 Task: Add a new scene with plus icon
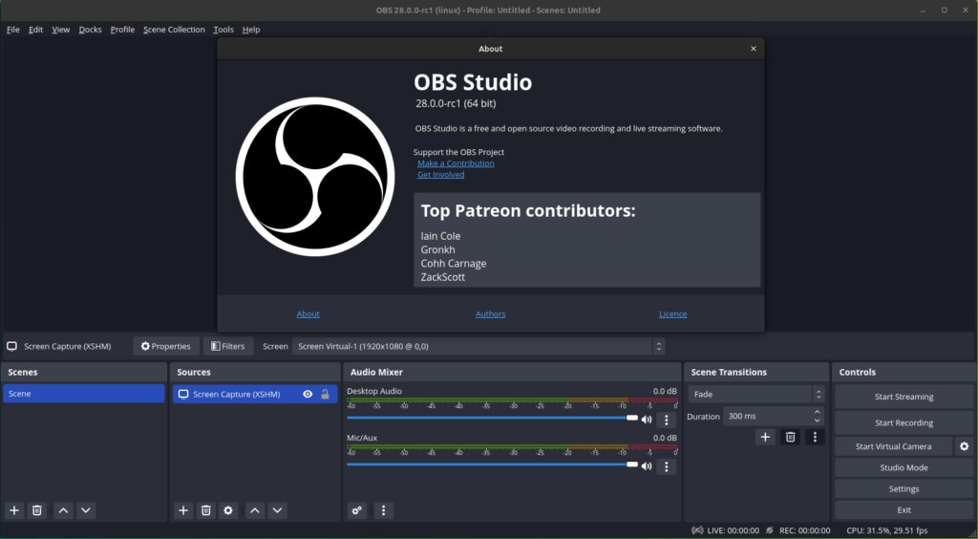[14, 510]
